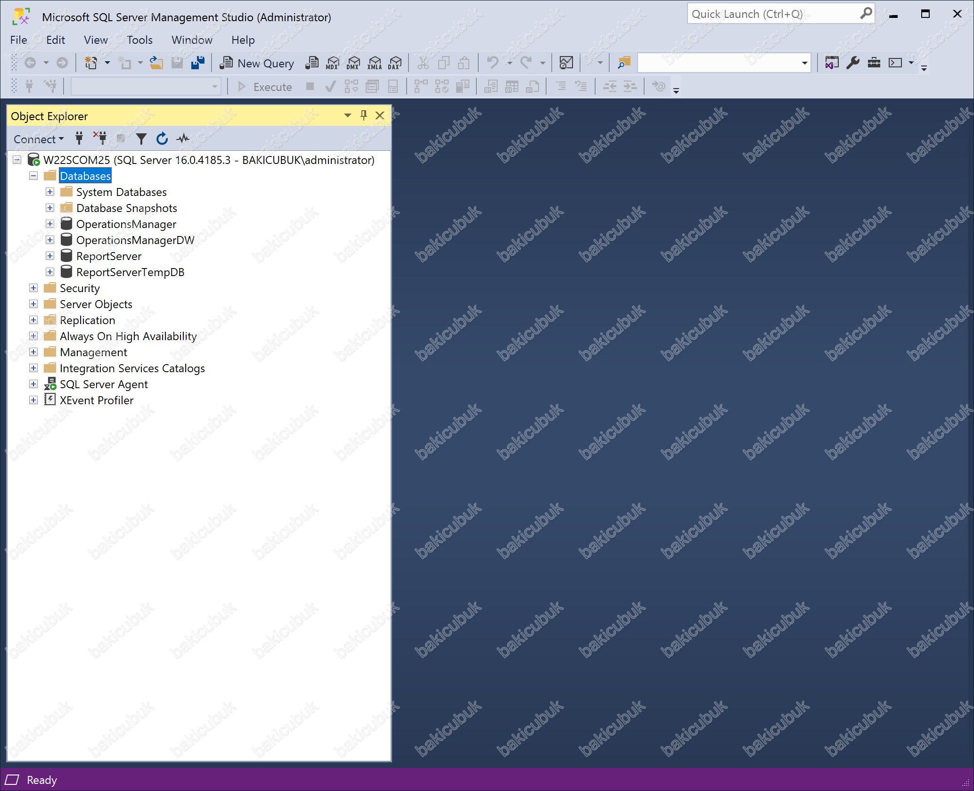Click Disconnect icon in Object Explorer
The height and width of the screenshot is (791, 974).
tap(100, 138)
